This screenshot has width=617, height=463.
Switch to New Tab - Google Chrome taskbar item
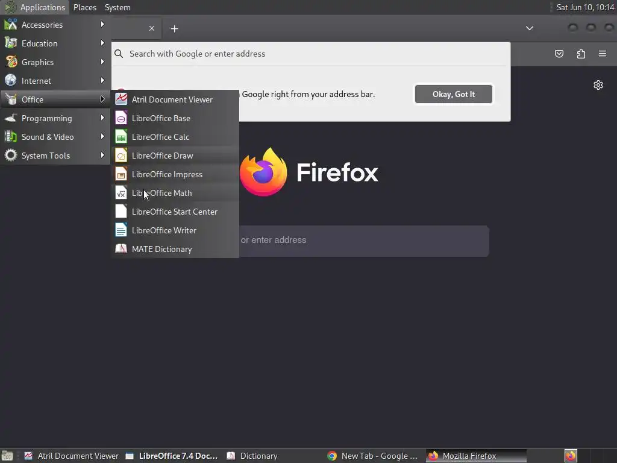[372, 456]
